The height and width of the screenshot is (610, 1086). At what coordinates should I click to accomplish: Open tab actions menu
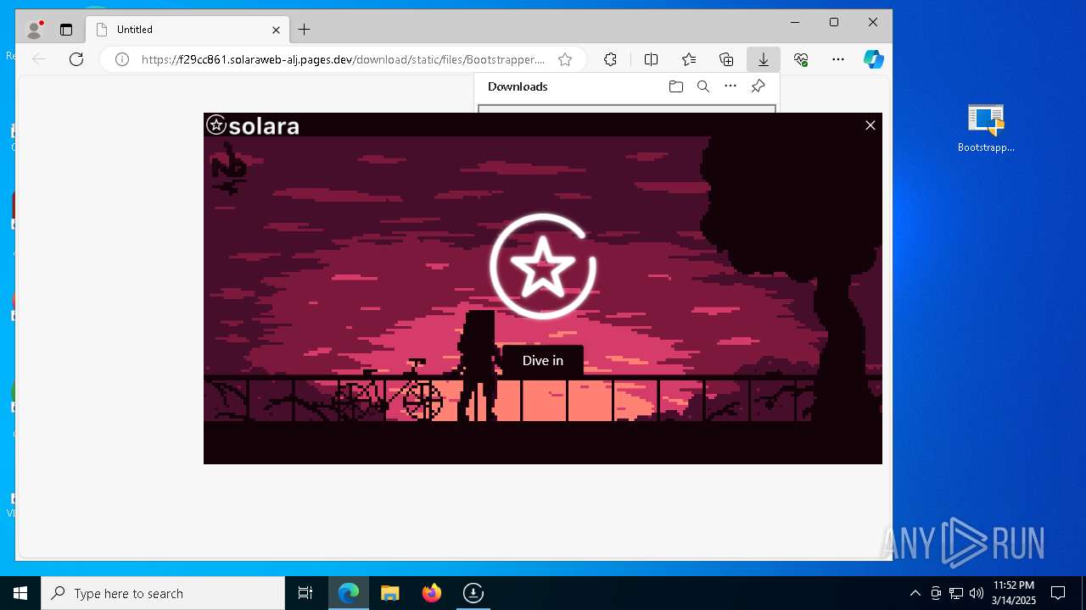point(66,30)
